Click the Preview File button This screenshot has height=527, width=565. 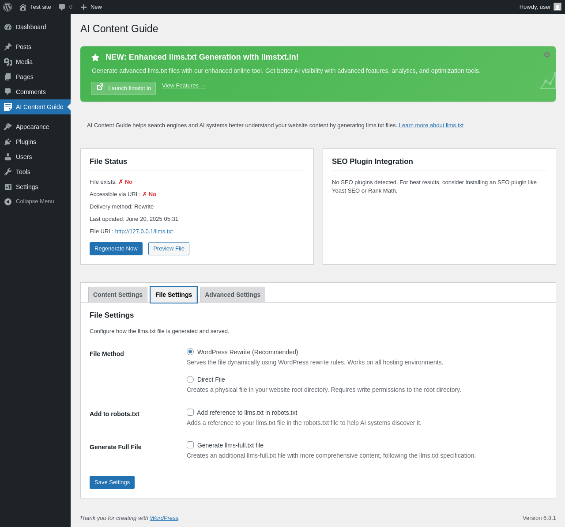click(169, 249)
